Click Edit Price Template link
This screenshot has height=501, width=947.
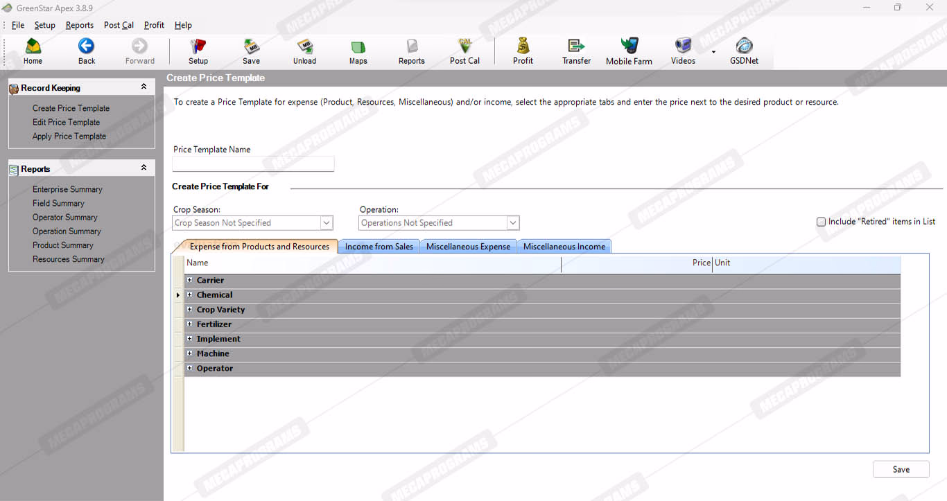pos(66,122)
